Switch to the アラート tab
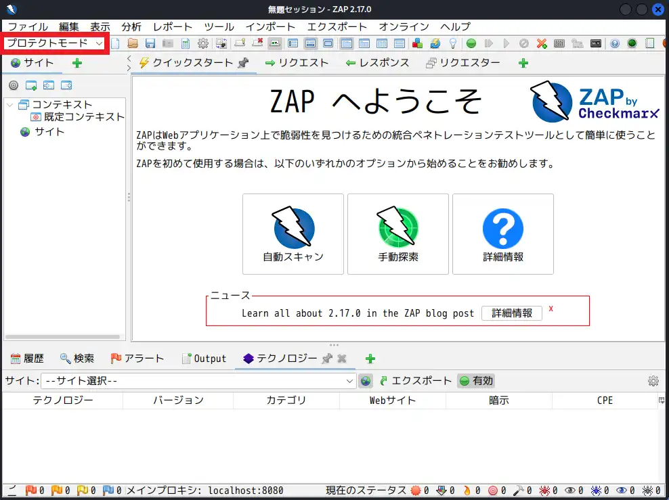Viewport: 669px width, 500px height. tap(138, 358)
